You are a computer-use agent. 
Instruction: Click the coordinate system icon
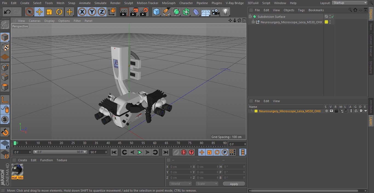click(x=112, y=12)
